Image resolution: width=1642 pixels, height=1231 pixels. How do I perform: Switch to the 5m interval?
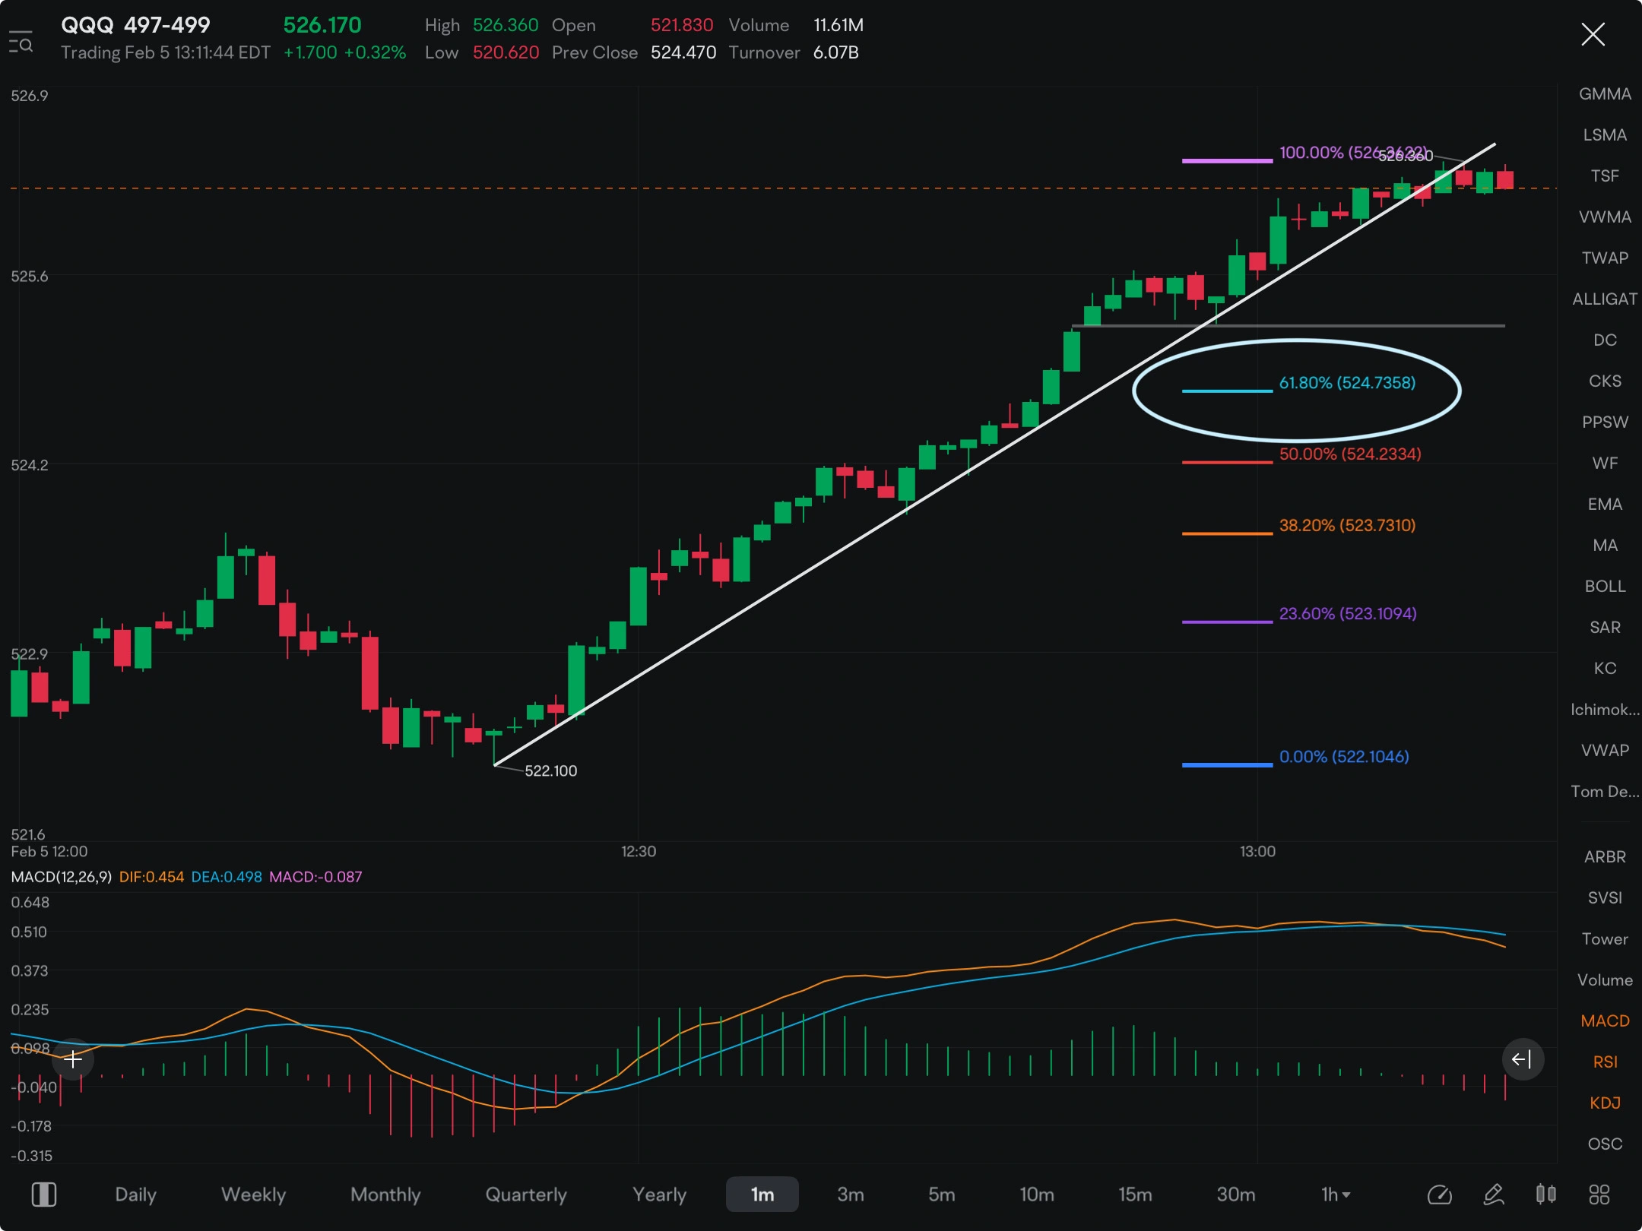pyautogui.click(x=942, y=1195)
